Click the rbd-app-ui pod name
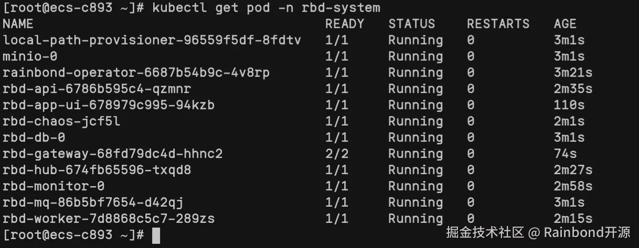 pos(109,105)
